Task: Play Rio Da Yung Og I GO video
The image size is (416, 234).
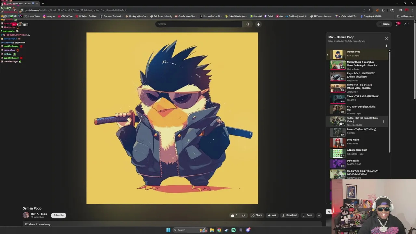Action: (x=357, y=174)
